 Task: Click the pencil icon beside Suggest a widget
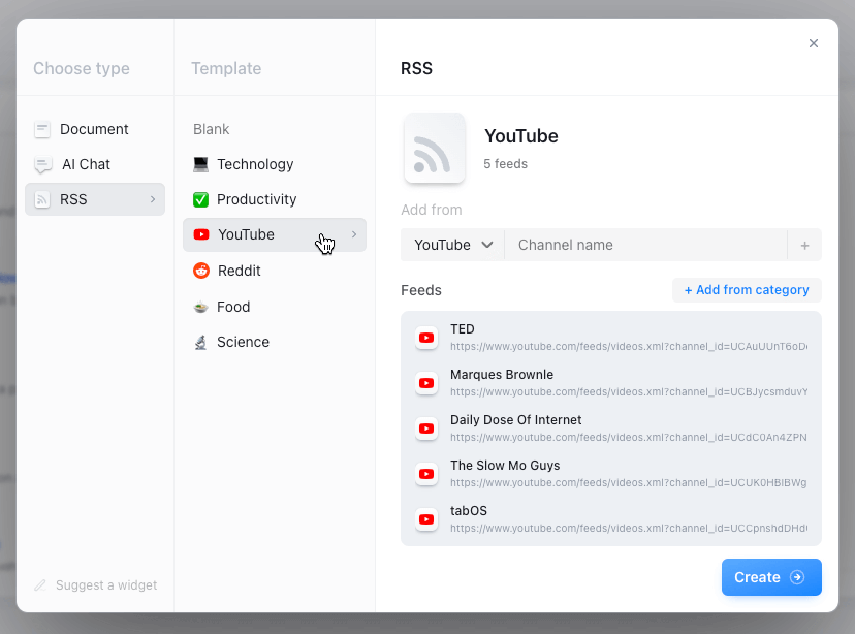coord(40,585)
